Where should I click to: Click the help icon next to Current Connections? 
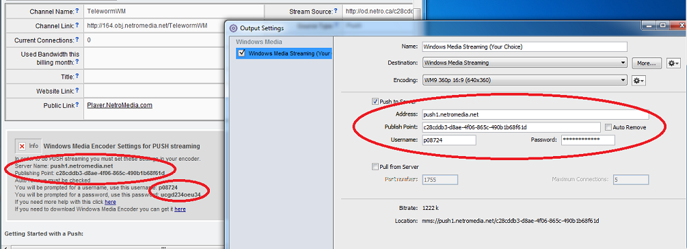[77, 40]
